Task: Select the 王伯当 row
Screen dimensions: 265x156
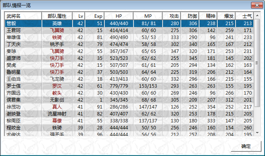Action: coord(129,79)
